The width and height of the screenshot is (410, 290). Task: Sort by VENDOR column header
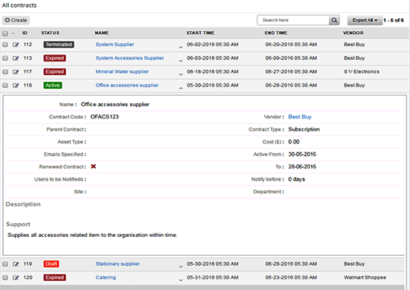click(x=353, y=33)
